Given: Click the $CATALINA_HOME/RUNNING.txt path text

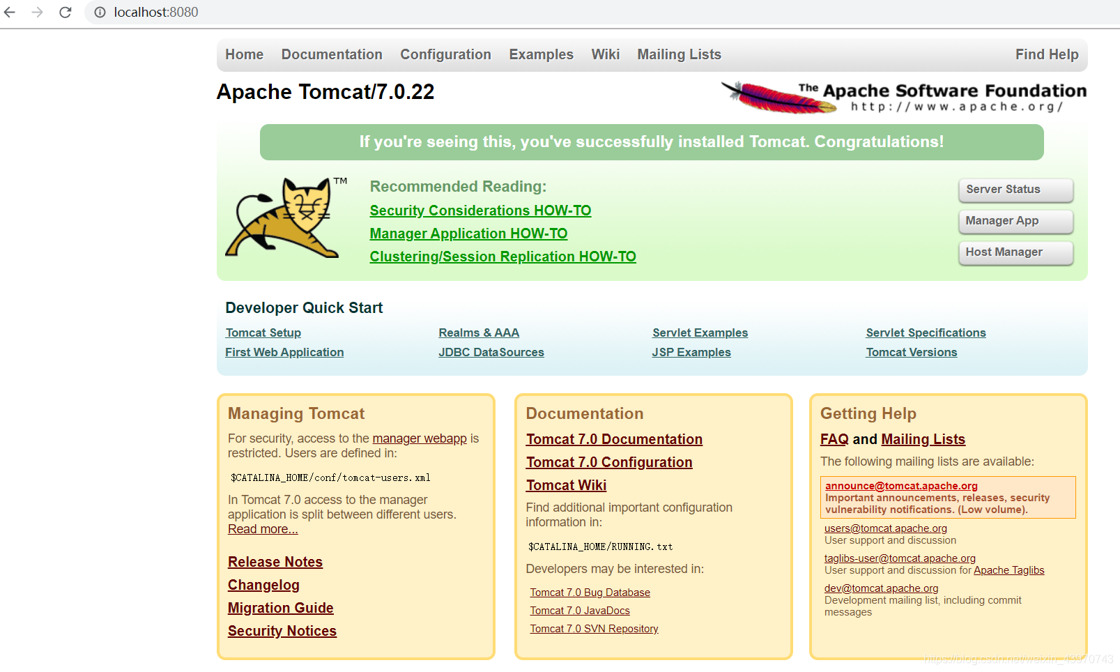Looking at the screenshot, I should point(600,547).
